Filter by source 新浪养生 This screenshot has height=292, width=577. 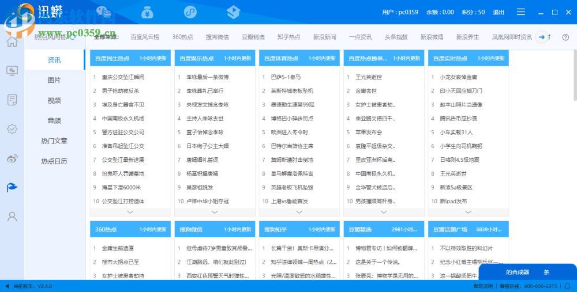click(x=467, y=37)
